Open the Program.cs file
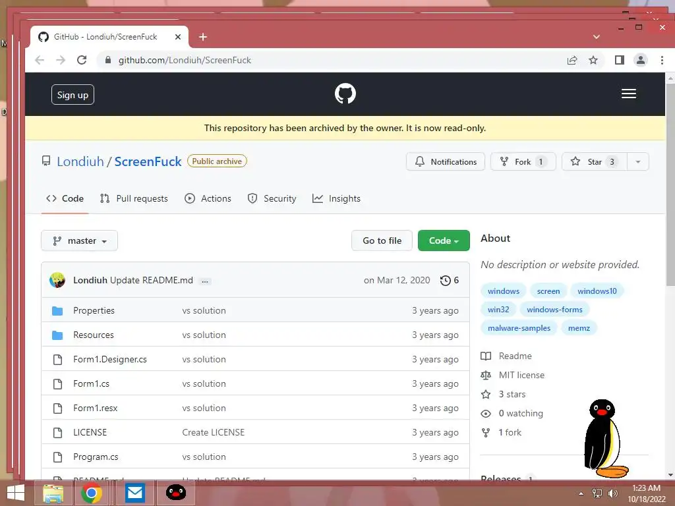The height and width of the screenshot is (506, 675). tap(96, 457)
